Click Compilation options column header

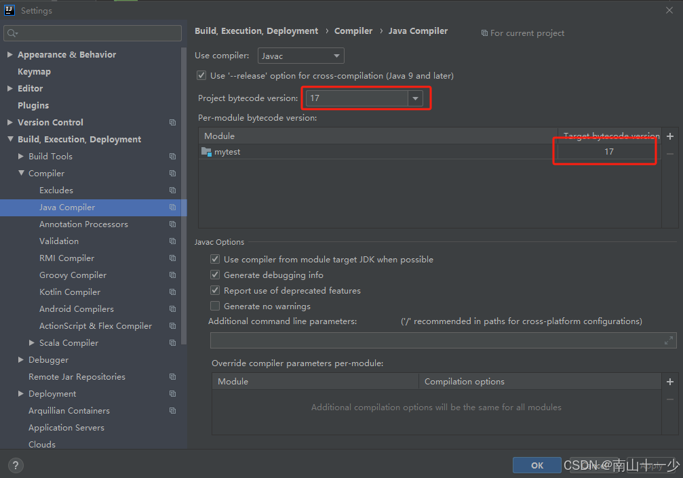pos(540,382)
